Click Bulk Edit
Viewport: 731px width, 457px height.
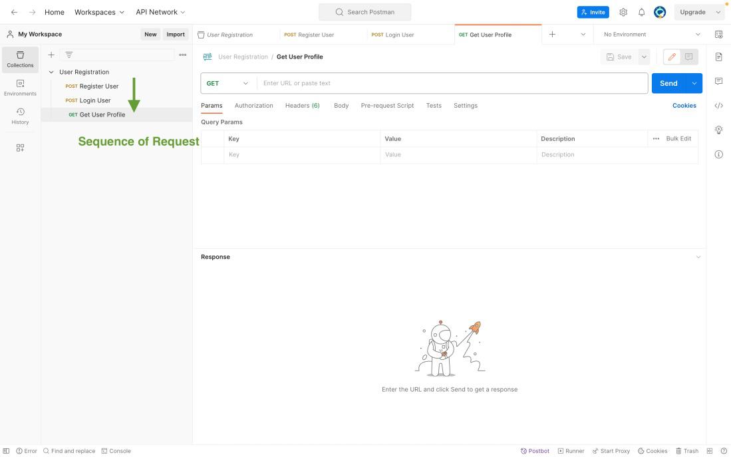(x=678, y=138)
